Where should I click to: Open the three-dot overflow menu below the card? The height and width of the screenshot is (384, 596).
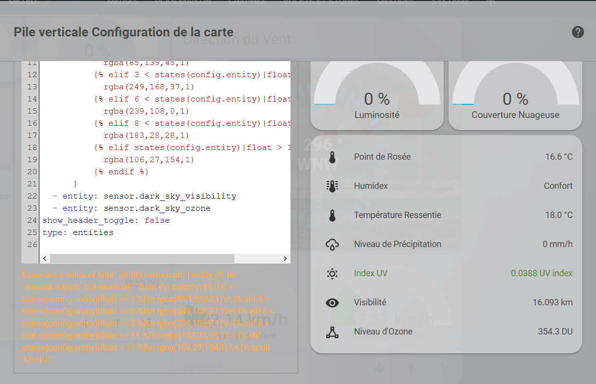click(x=442, y=368)
